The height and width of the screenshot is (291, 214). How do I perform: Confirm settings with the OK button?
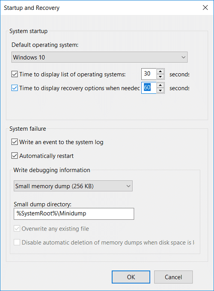point(131,277)
